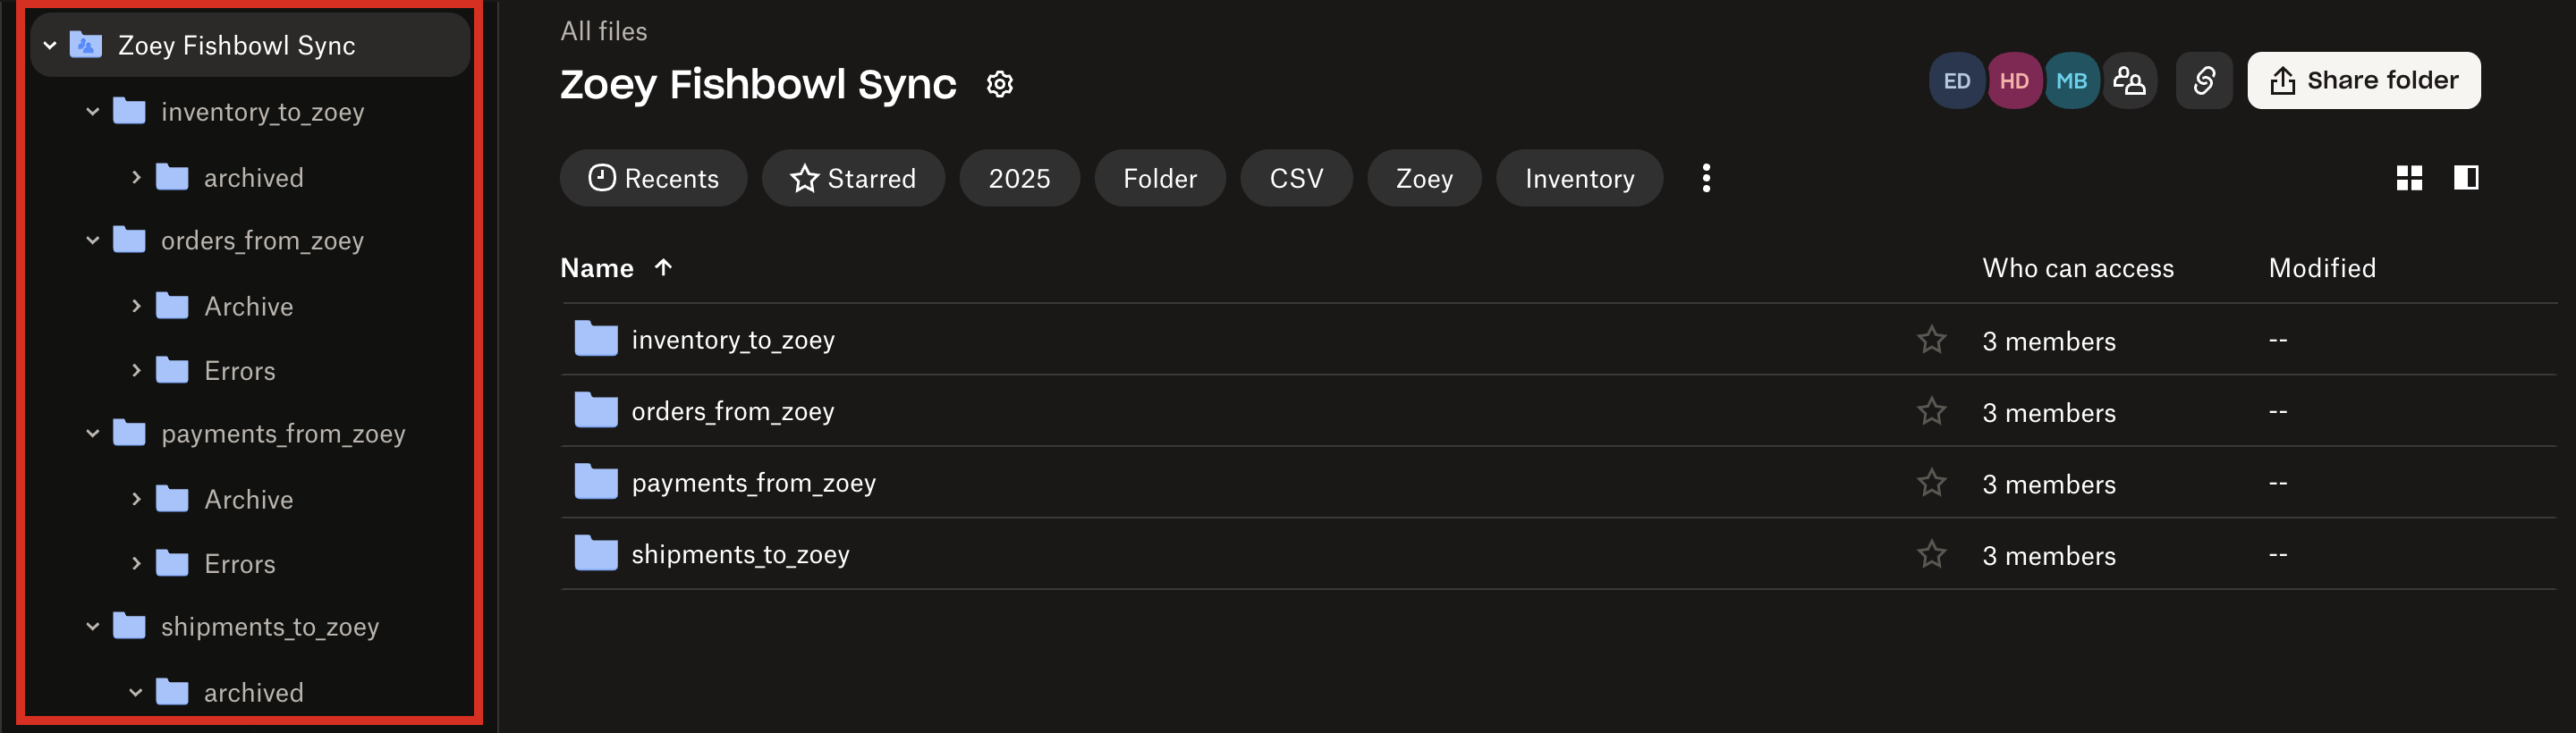Screen dimensions: 2576x733
Task: Open more filters three-dot menu
Action: point(1706,178)
